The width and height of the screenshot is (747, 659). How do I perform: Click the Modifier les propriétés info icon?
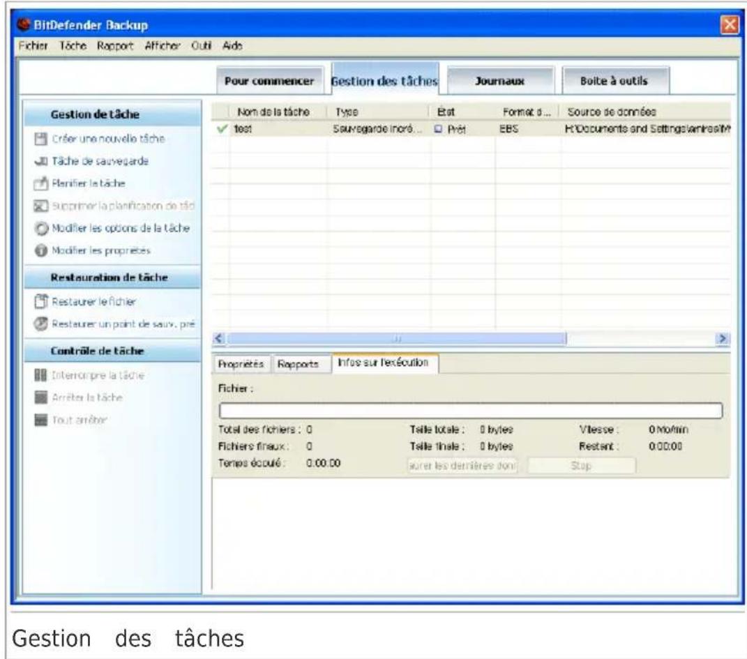(41, 250)
